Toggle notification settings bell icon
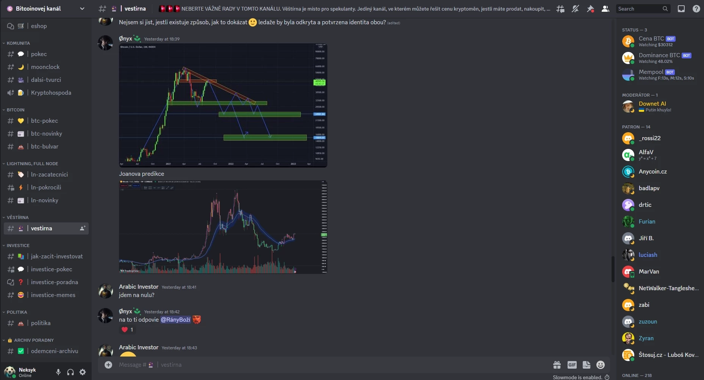 pos(575,9)
